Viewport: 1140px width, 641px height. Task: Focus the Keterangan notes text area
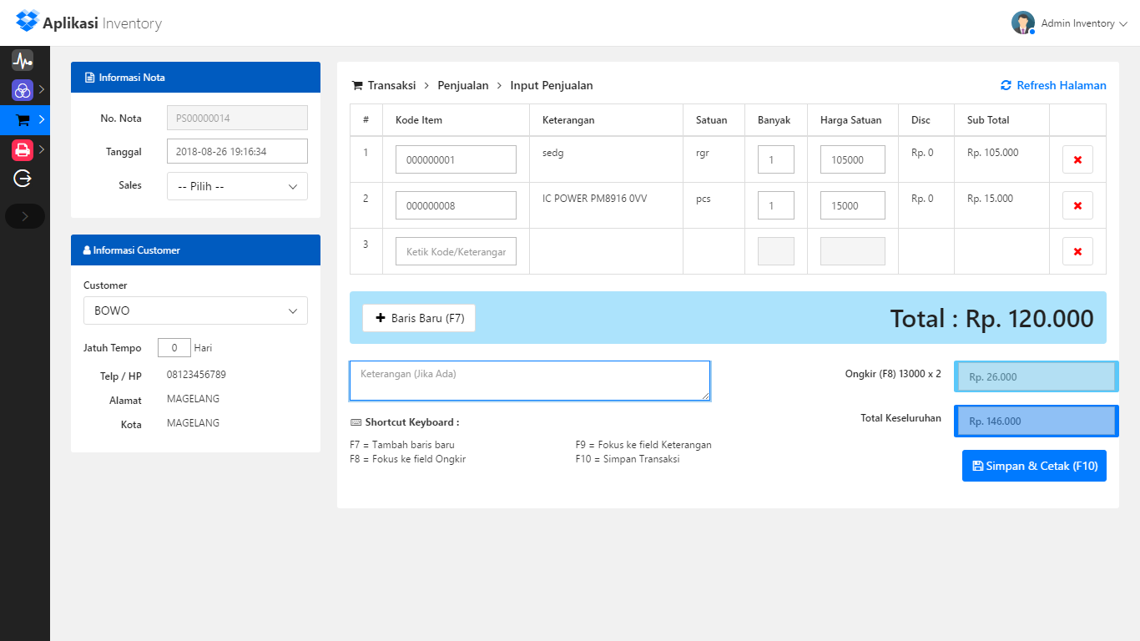coord(530,381)
